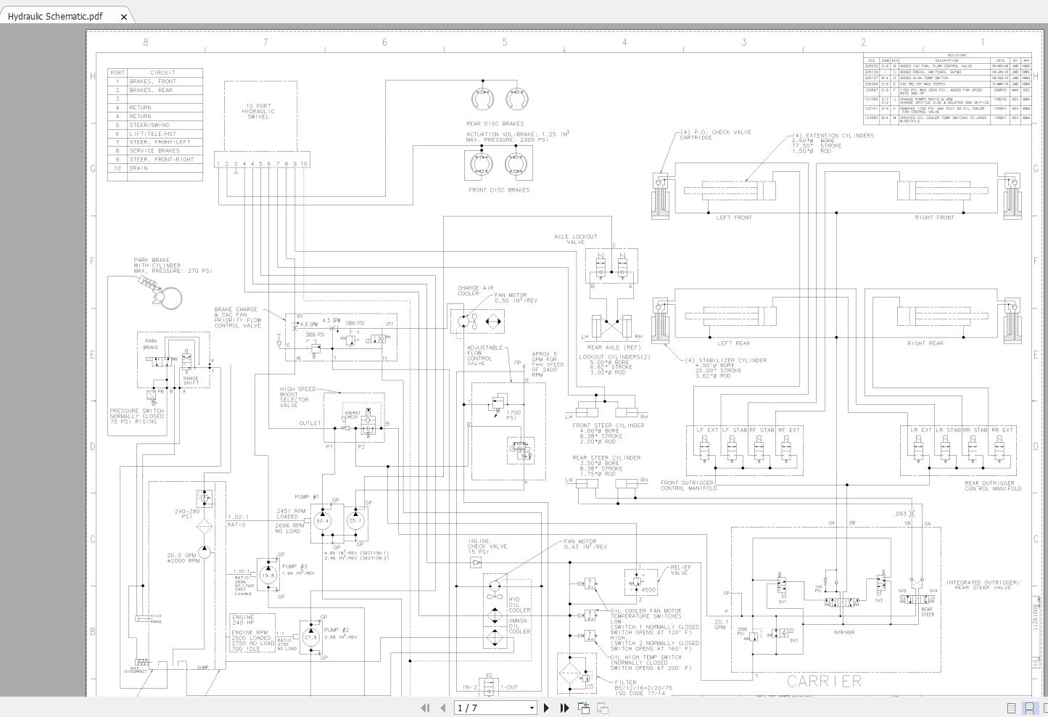Click the Axle Lockout Valve symbol
The width and height of the screenshot is (1048, 717).
[x=611, y=266]
